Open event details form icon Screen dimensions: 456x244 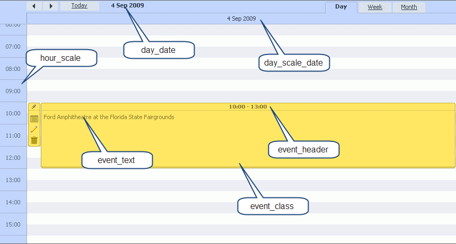[x=34, y=119]
